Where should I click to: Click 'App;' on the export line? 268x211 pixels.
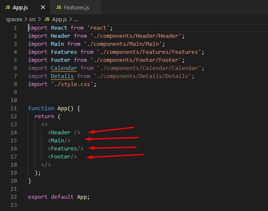[x=83, y=197]
